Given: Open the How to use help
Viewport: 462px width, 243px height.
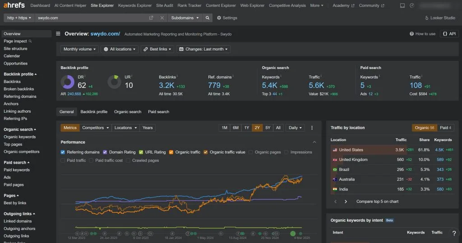Looking at the screenshot, I should tap(422, 33).
